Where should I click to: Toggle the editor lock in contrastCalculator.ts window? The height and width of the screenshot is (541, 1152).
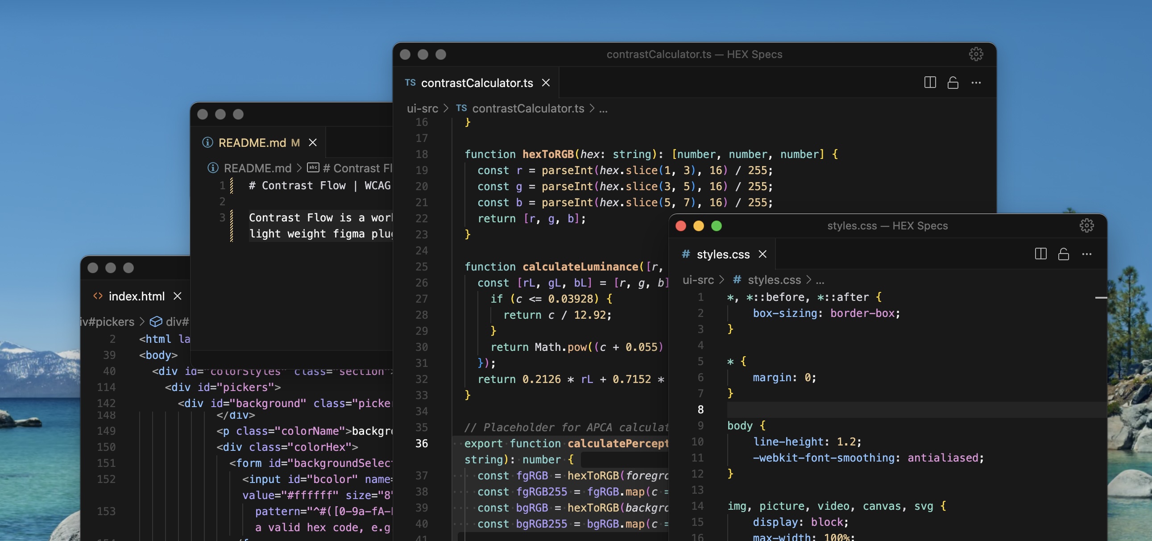pyautogui.click(x=953, y=83)
